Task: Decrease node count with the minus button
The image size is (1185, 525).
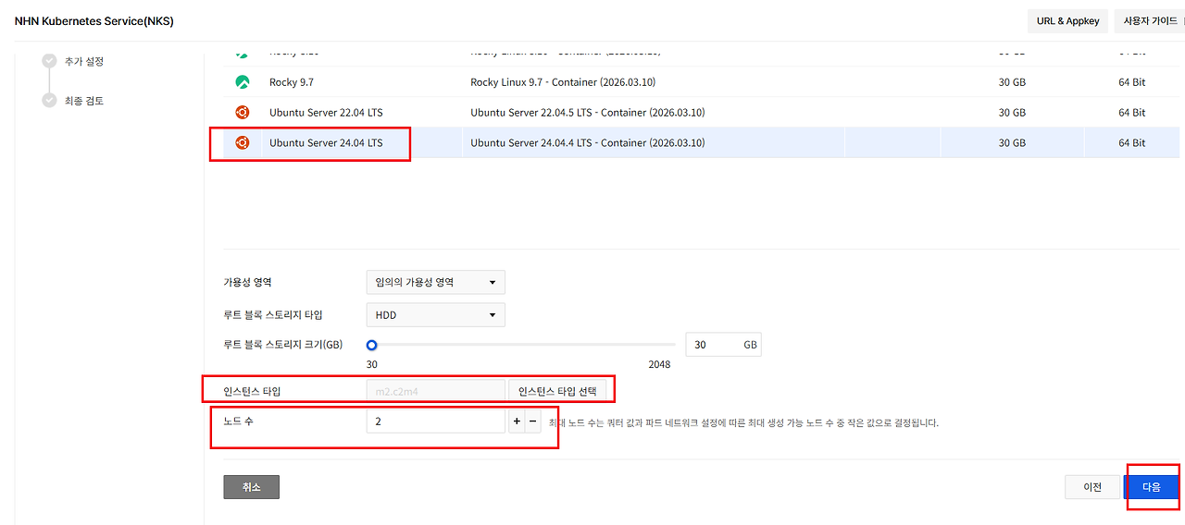Action: [x=532, y=421]
